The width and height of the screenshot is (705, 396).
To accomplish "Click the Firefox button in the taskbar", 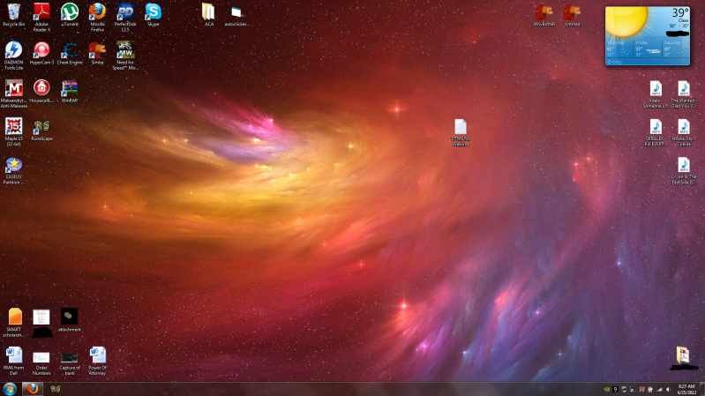I will [33, 388].
